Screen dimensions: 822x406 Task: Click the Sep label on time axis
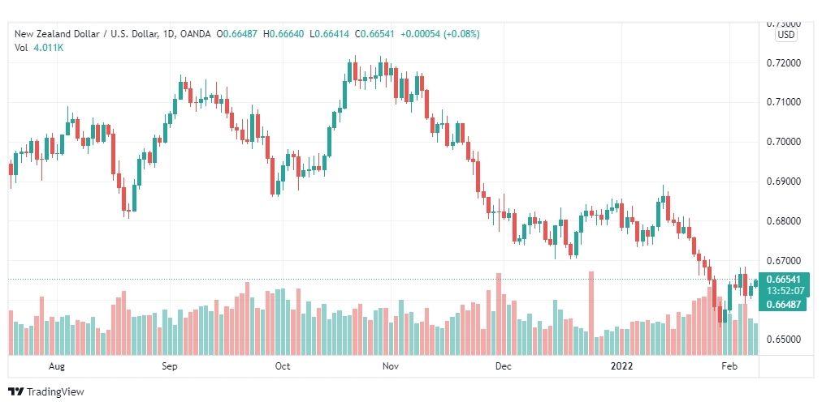point(169,366)
